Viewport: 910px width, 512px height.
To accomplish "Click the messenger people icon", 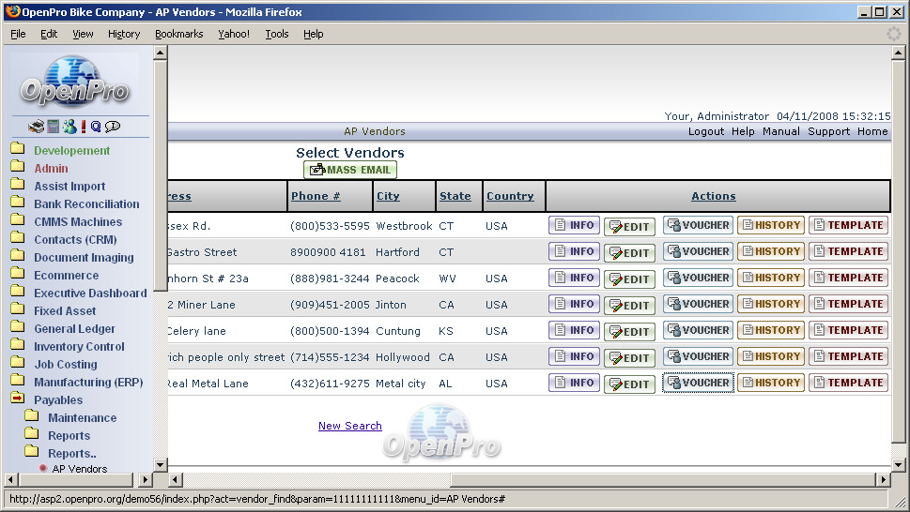I will (69, 127).
